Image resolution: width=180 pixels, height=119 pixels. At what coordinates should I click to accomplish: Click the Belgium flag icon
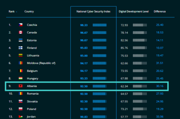click(20, 71)
